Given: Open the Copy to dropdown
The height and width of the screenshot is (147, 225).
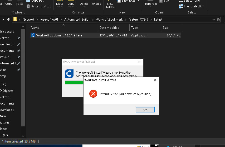Looking at the screenshot, I should (x=71, y=5).
